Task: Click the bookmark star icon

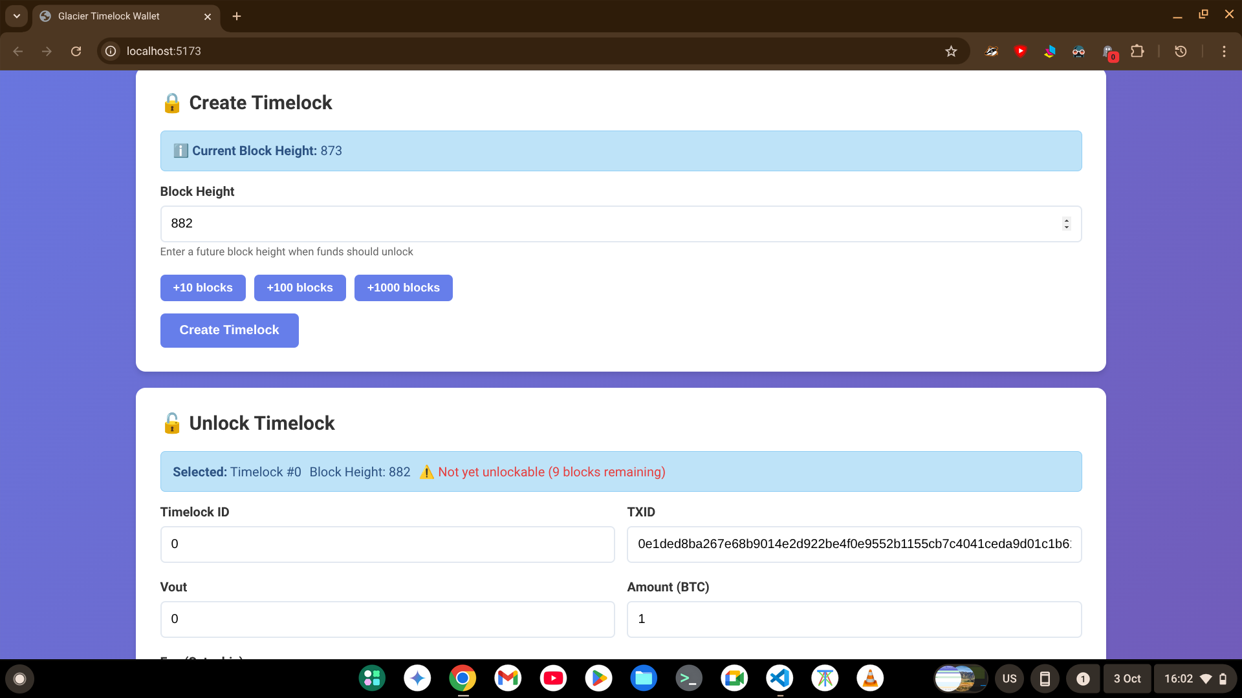Action: tap(951, 51)
